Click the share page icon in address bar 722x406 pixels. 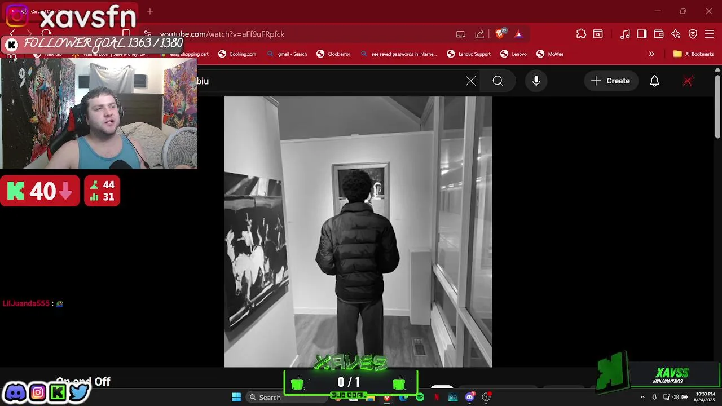pos(479,34)
